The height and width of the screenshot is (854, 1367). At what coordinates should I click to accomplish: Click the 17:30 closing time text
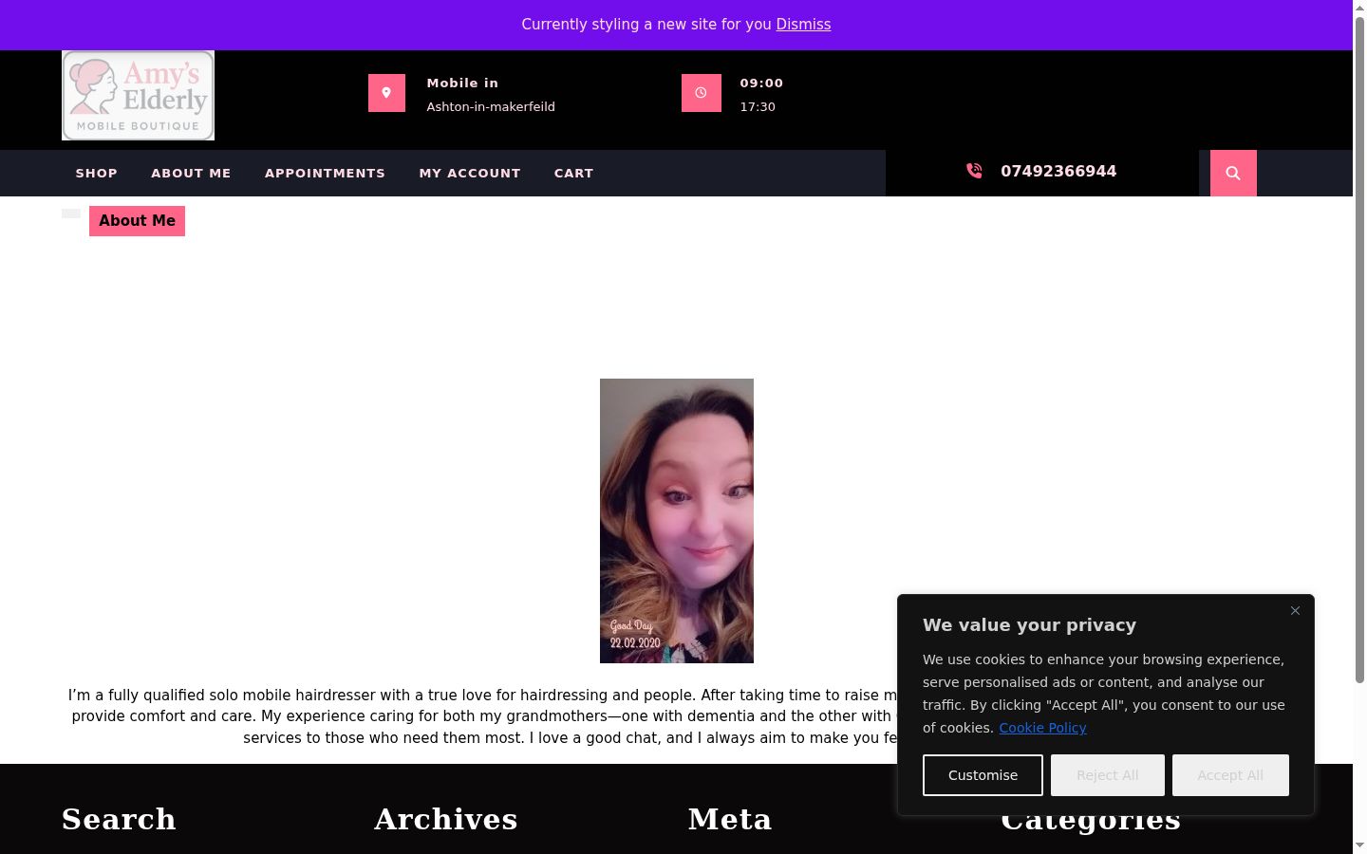758,106
